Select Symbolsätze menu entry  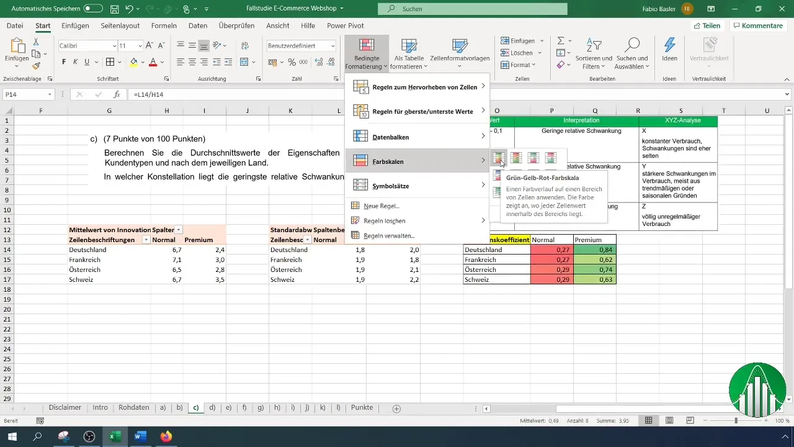point(417,185)
